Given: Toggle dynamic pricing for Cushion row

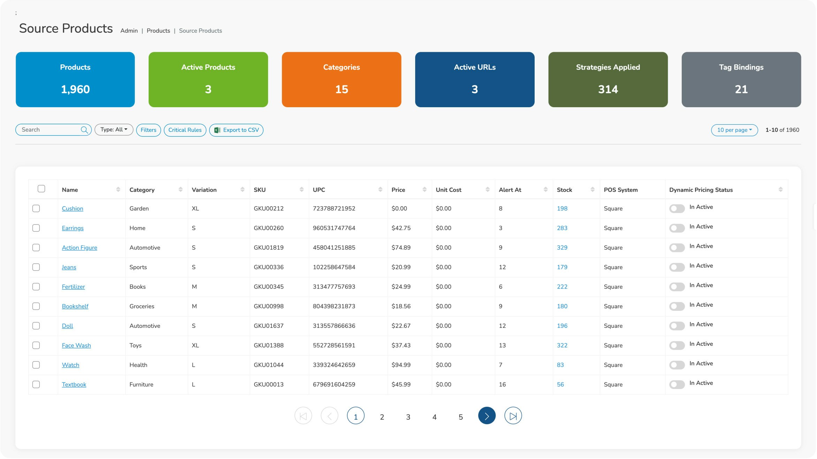Looking at the screenshot, I should [677, 208].
